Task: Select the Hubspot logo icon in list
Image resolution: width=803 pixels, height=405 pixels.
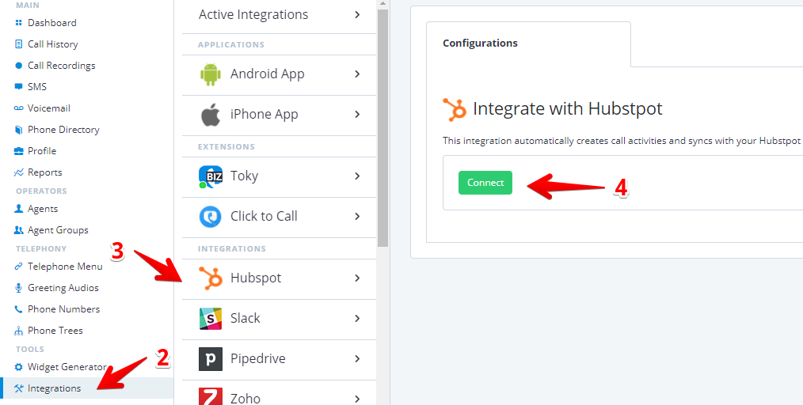Action: point(210,278)
